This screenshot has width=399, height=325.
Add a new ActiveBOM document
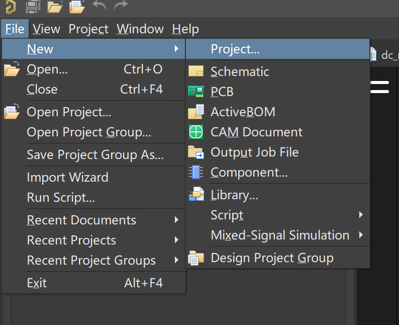tap(243, 112)
